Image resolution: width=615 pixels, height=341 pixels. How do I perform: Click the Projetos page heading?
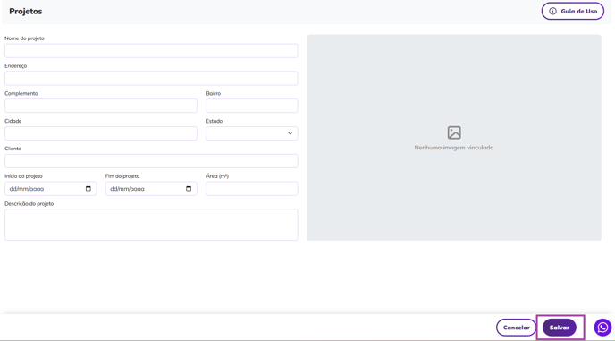[26, 12]
